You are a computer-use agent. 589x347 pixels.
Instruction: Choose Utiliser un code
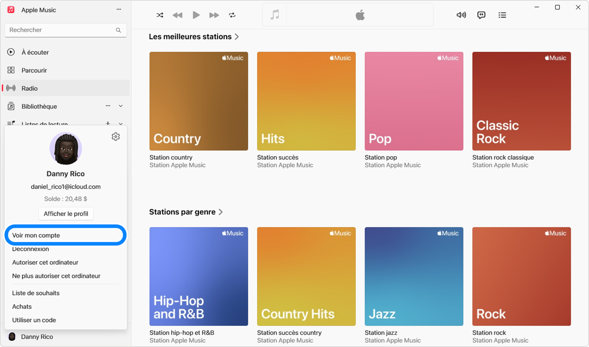click(x=34, y=320)
